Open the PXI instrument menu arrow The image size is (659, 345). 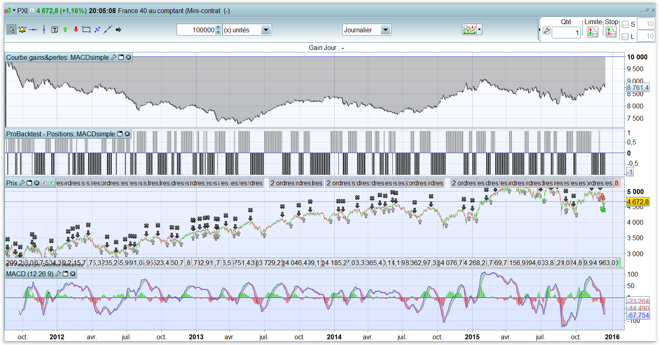[x=14, y=11]
